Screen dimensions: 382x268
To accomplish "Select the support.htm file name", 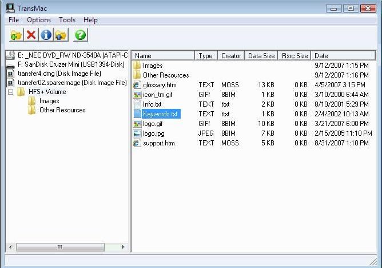I will click(159, 143).
